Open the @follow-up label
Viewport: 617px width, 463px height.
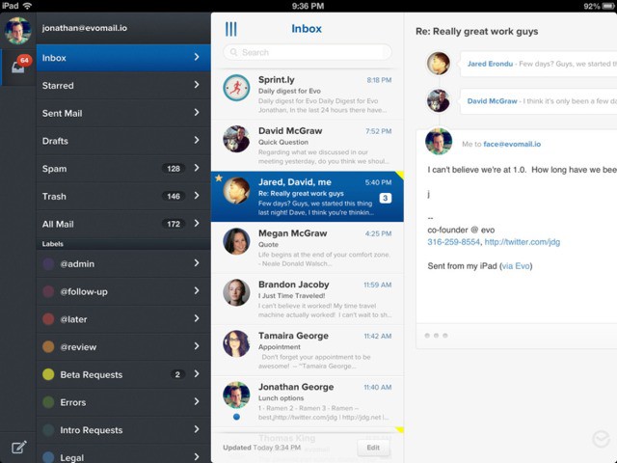123,291
